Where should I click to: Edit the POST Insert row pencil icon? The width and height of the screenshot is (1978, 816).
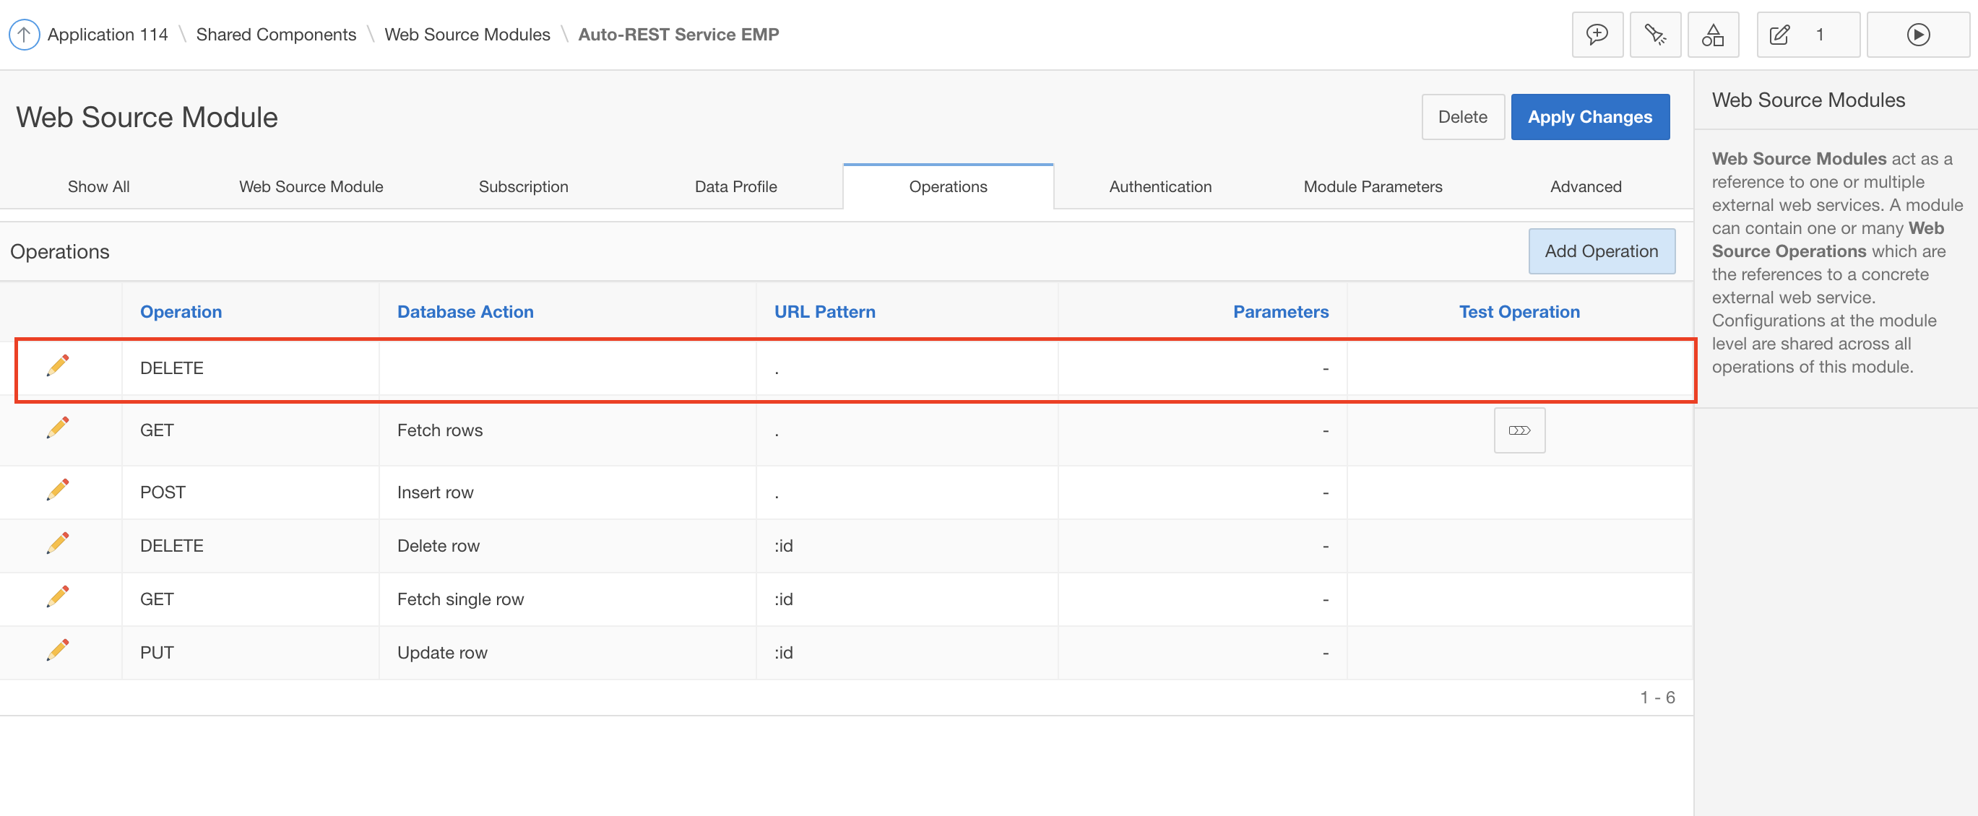click(58, 490)
